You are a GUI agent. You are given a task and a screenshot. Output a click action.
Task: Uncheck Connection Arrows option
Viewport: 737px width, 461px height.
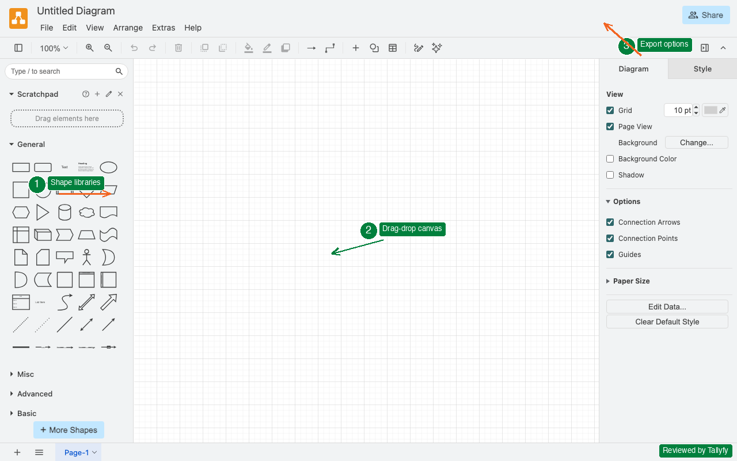pyautogui.click(x=610, y=222)
